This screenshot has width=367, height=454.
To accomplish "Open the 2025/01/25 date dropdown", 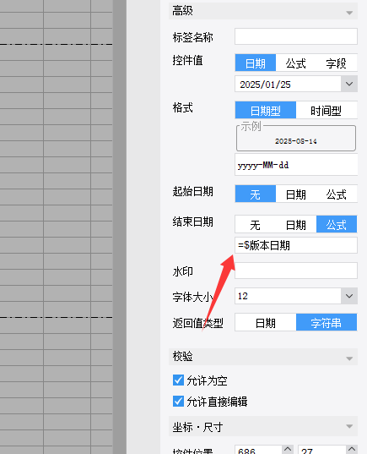I will 349,84.
